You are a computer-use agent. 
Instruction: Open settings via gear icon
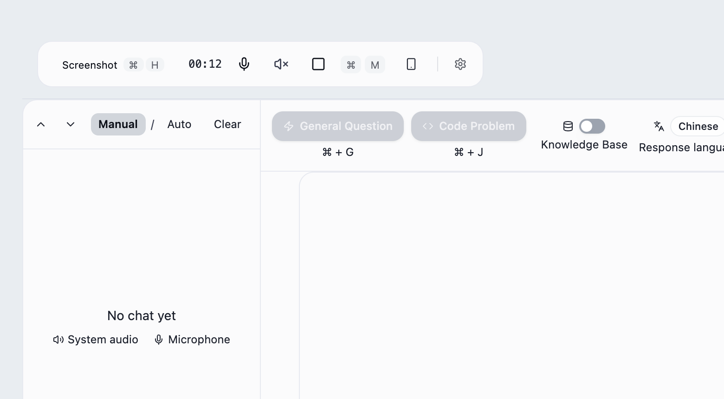tap(460, 64)
